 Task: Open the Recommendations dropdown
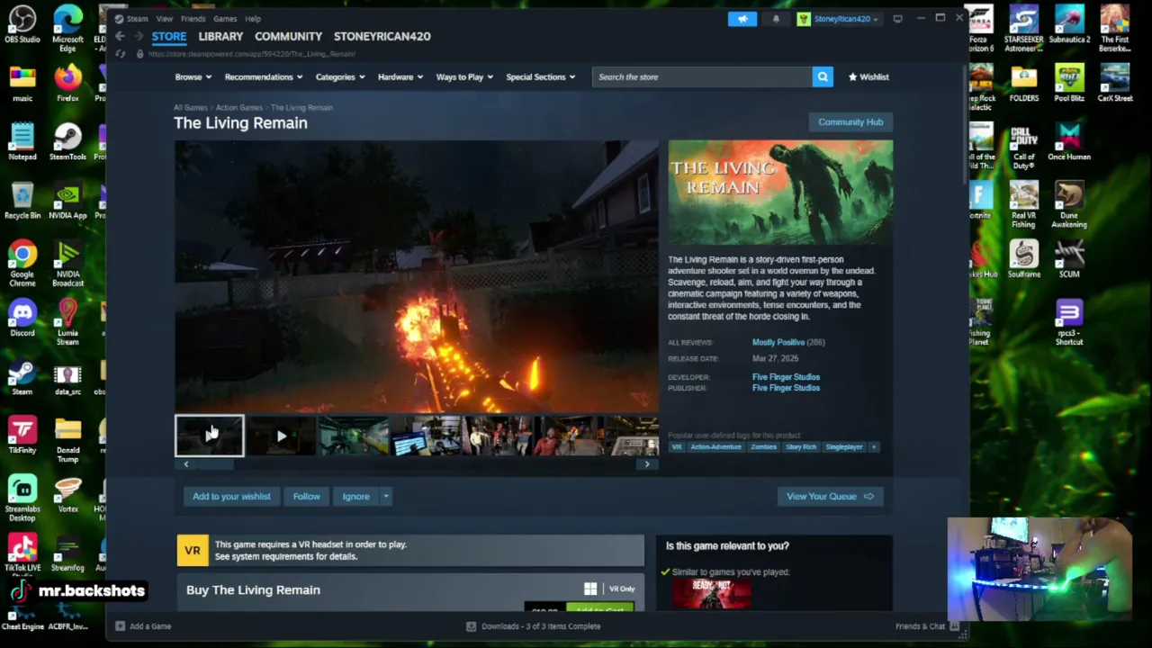[263, 76]
